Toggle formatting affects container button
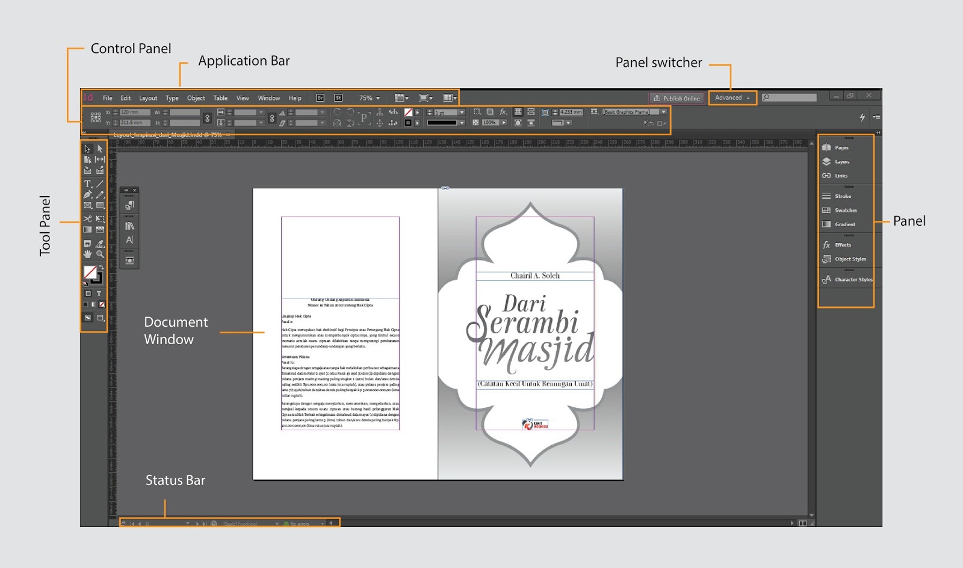The width and height of the screenshot is (963, 568). click(88, 294)
